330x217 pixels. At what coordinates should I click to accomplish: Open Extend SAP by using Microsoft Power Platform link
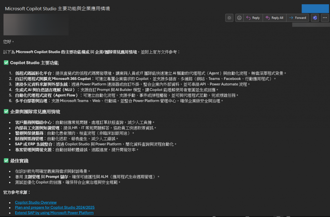point(54,213)
